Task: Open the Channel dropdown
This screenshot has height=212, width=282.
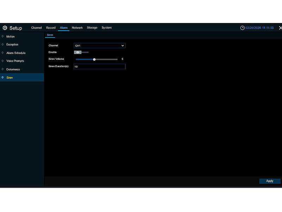Action: pyautogui.click(x=100, y=45)
